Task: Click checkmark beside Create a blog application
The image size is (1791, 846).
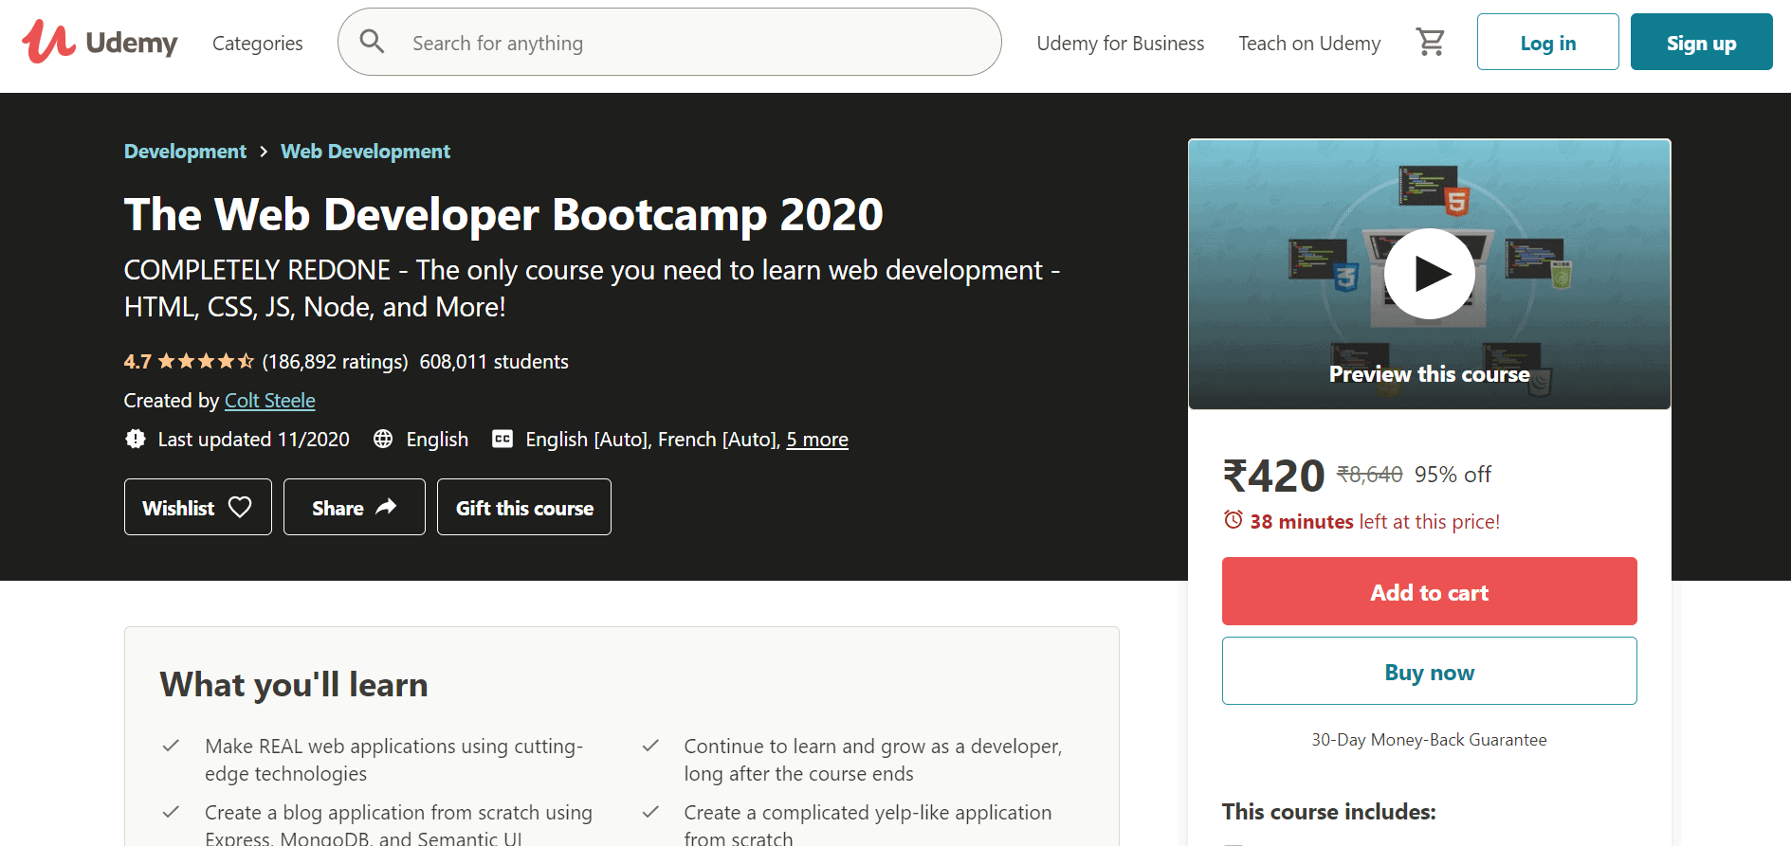Action: point(171,812)
